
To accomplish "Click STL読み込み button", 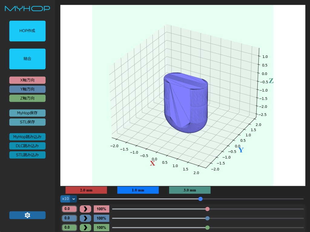I will [x=28, y=155].
